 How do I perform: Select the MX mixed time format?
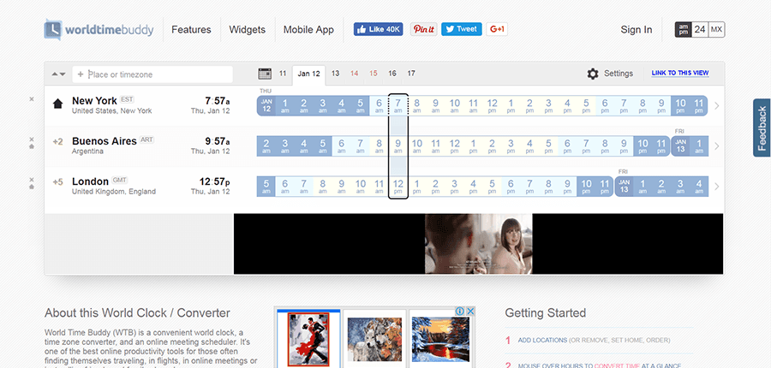tap(716, 30)
